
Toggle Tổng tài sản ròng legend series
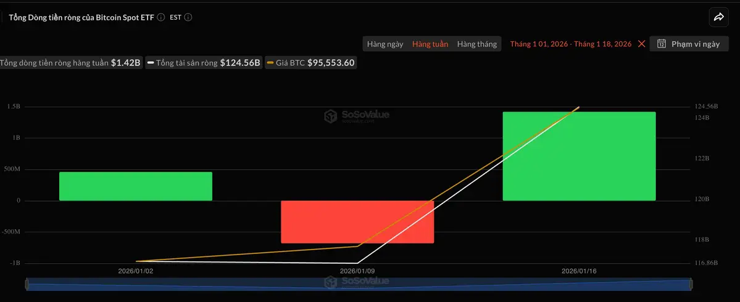204,63
